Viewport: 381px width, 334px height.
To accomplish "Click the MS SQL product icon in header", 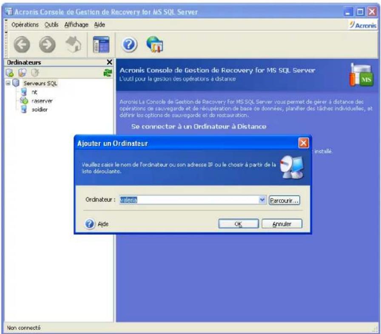I will point(362,75).
